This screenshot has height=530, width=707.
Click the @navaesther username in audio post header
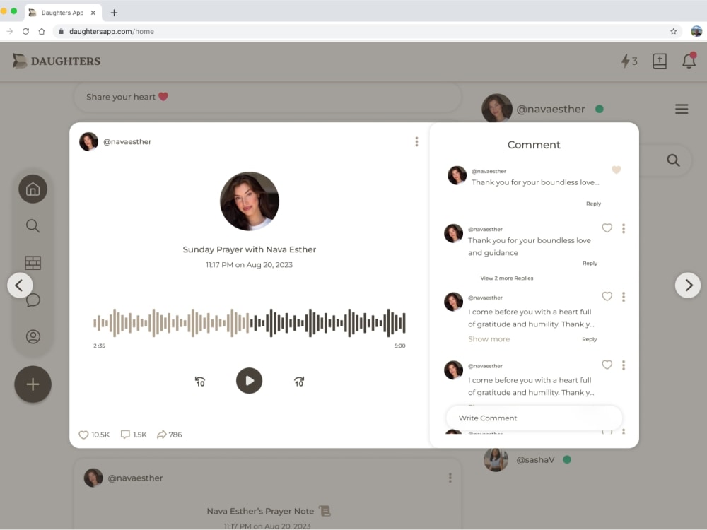pyautogui.click(x=127, y=141)
